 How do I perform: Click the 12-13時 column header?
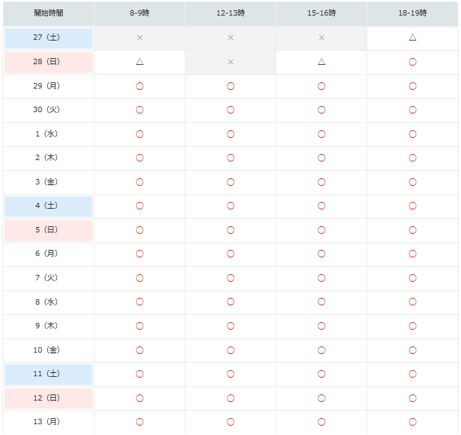pos(231,14)
